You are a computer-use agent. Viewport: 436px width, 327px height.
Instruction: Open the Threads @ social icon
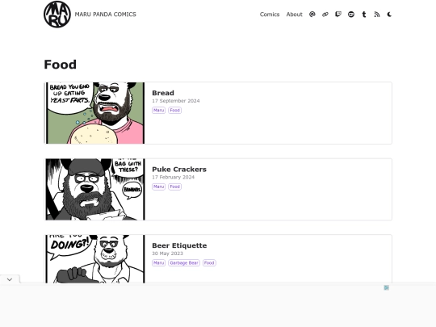coord(312,15)
